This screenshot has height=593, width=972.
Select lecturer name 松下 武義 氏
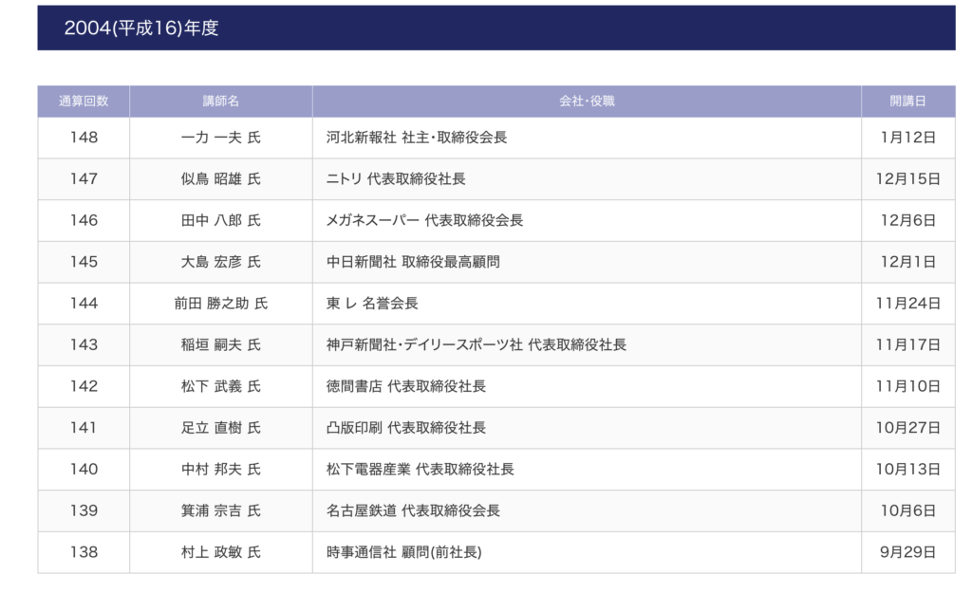tap(220, 387)
